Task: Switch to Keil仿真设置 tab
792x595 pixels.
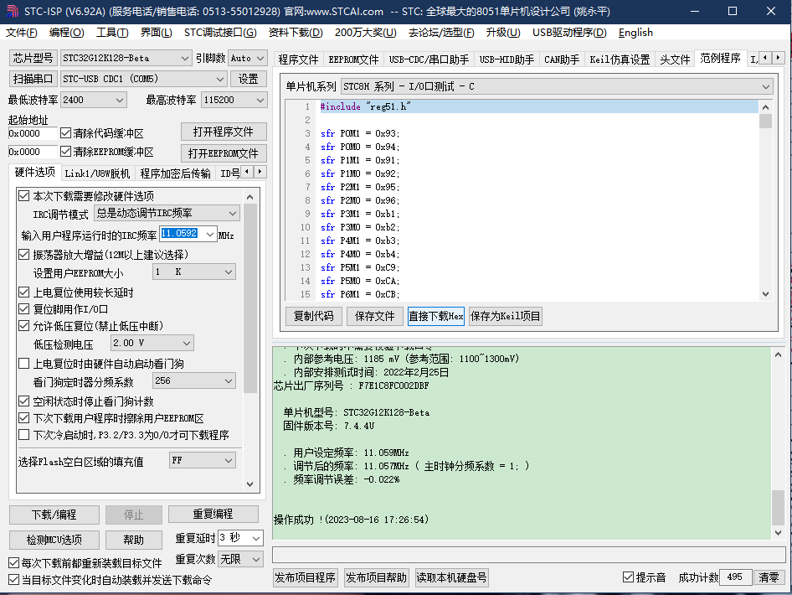Action: point(620,59)
